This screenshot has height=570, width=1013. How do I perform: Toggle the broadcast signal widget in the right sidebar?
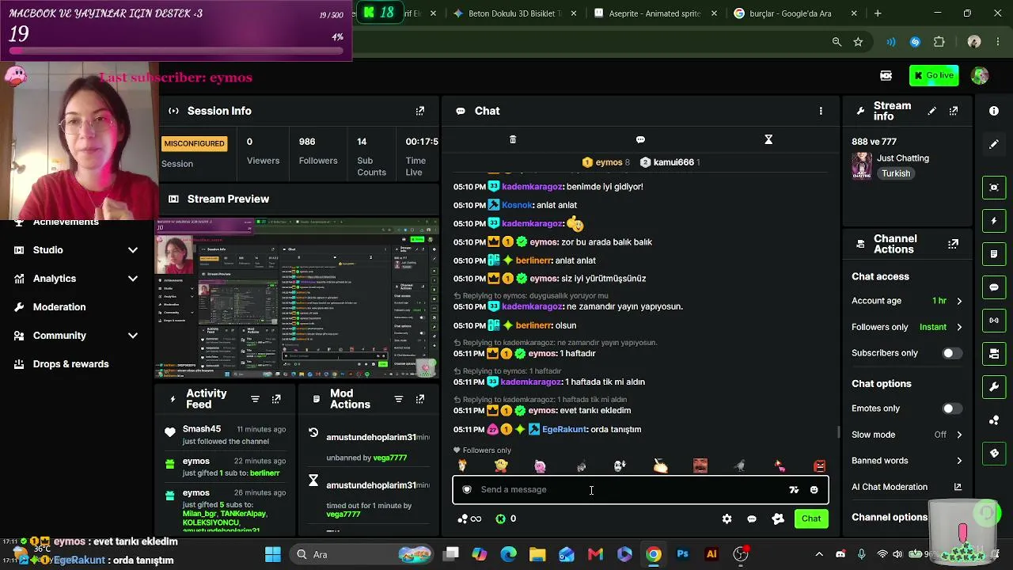[994, 321]
